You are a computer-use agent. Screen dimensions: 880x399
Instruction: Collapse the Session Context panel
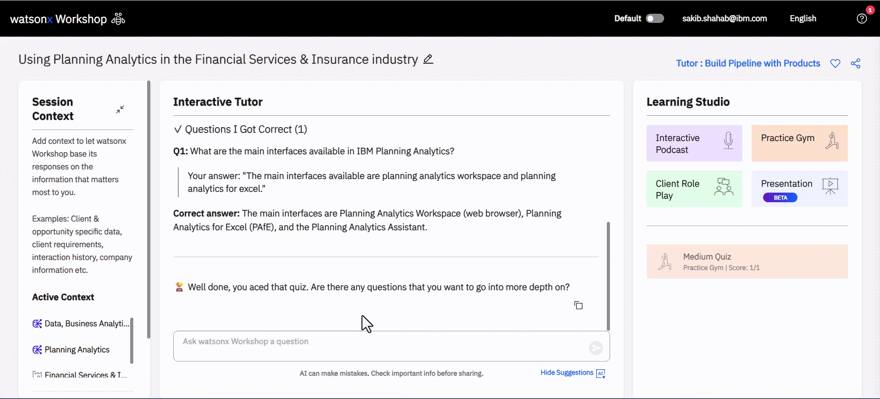120,109
